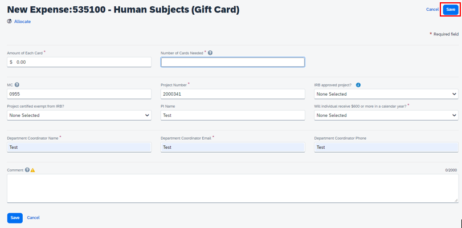Click the MC field help icon
Image resolution: width=462 pixels, height=228 pixels.
coord(17,85)
